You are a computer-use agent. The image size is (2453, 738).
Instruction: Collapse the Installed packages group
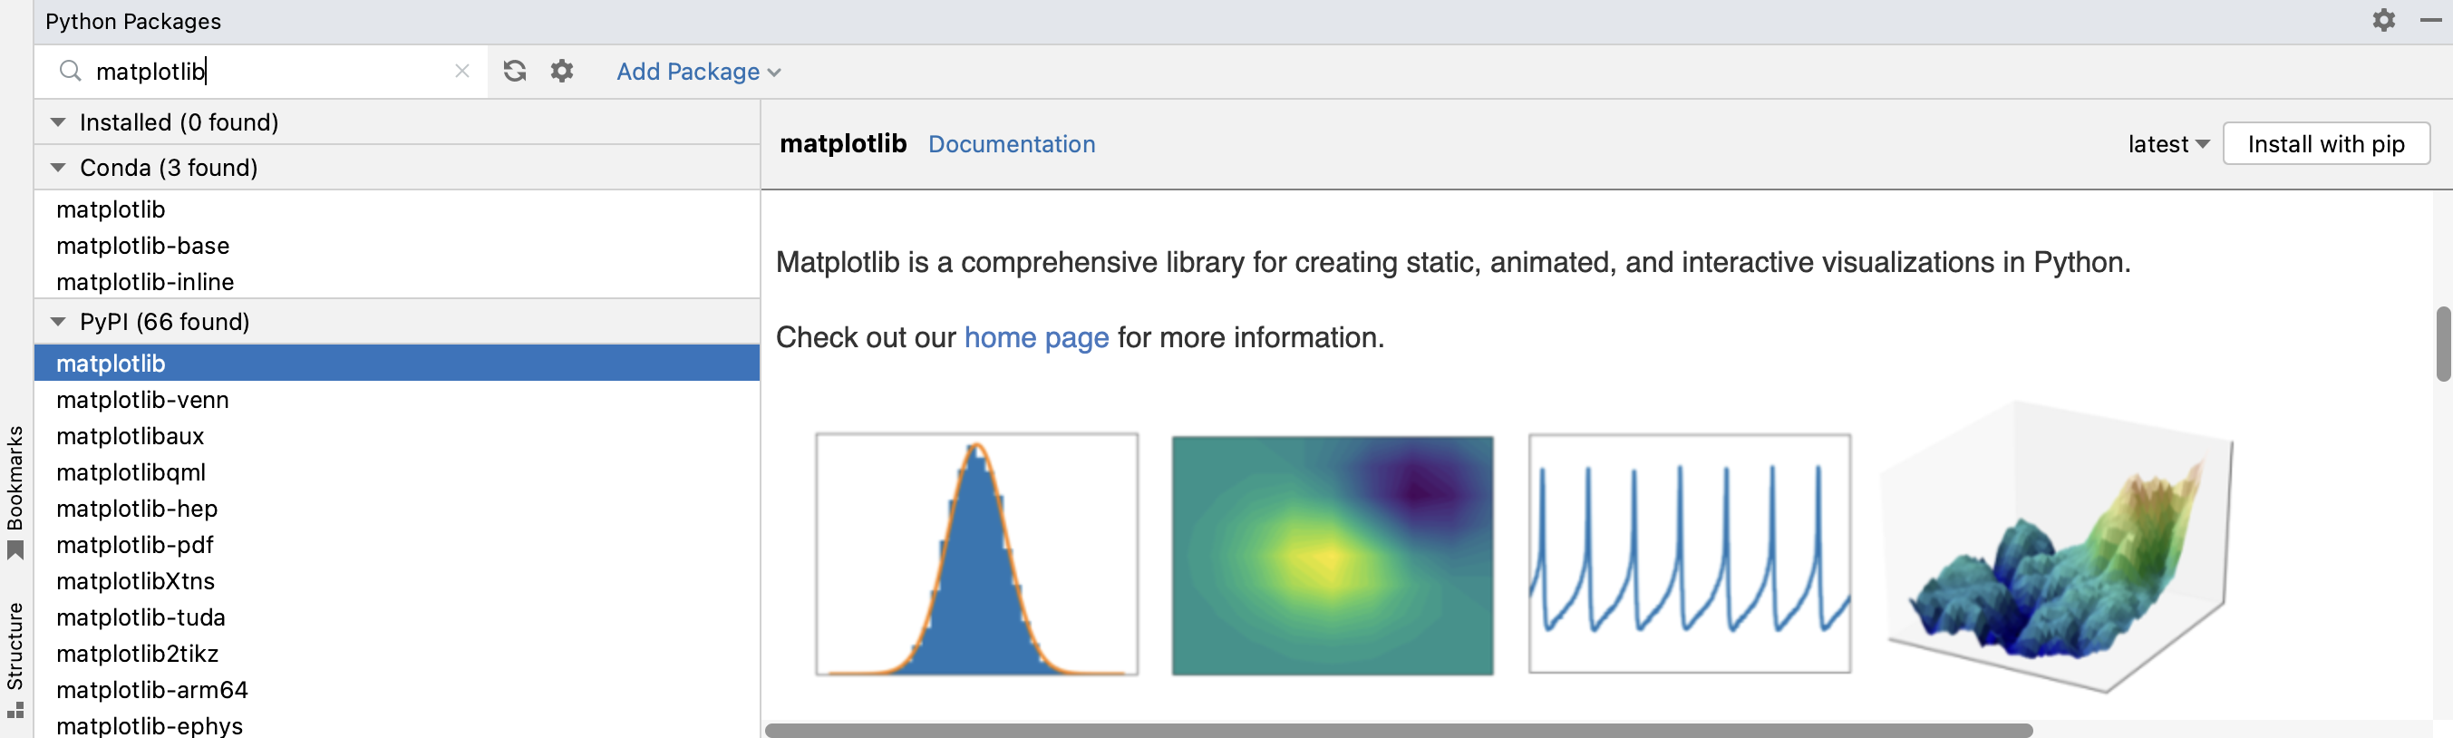point(58,122)
